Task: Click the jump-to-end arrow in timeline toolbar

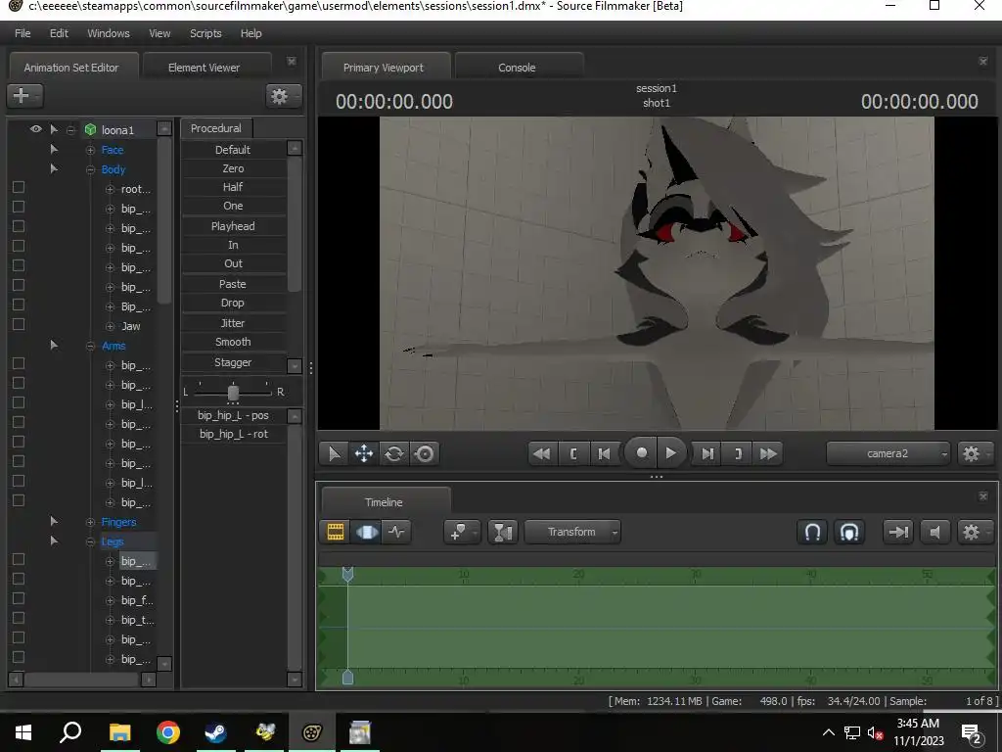Action: pos(898,532)
